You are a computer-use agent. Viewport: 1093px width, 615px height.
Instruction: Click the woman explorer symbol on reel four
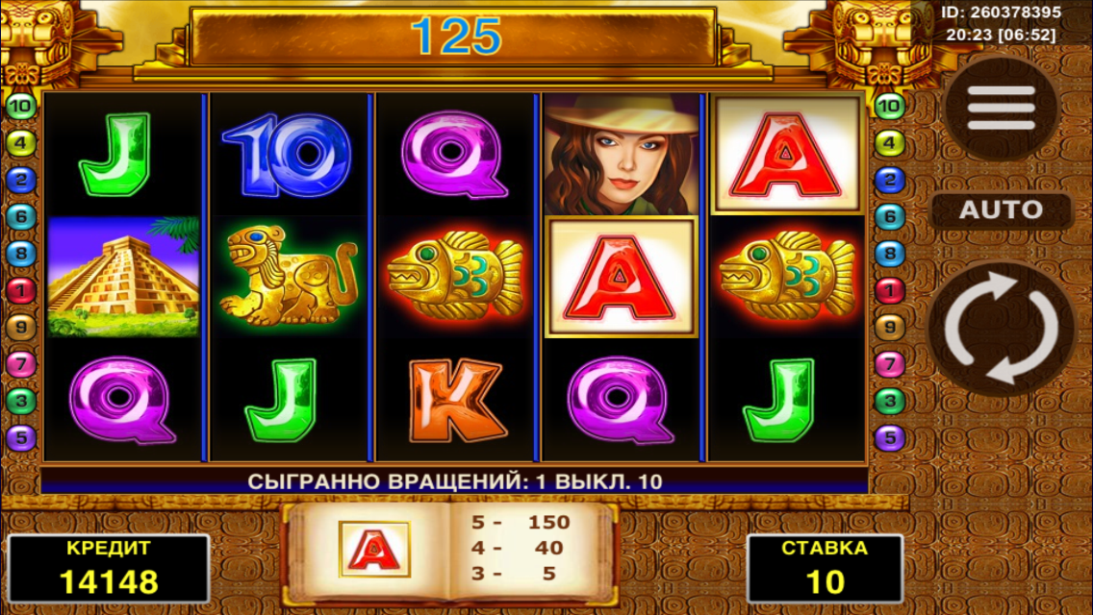(621, 154)
